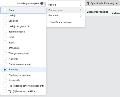Choose Product-ID radio option
Viewport: 120px width, 97px height.
[x=5, y=80]
